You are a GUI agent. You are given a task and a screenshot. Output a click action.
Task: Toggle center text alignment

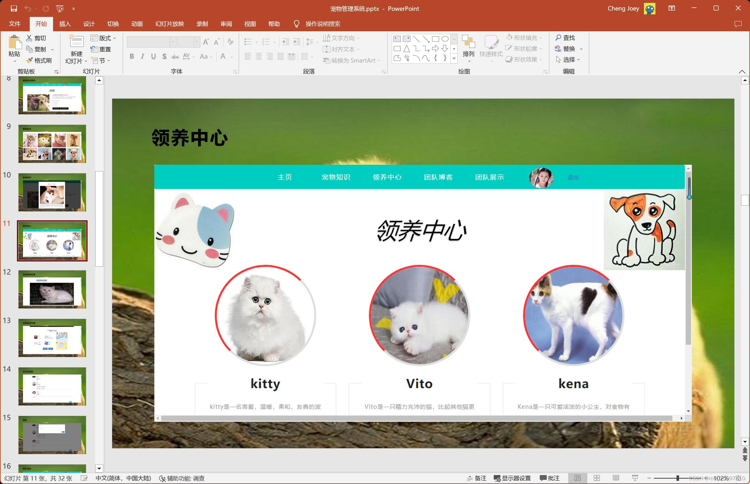[x=259, y=57]
